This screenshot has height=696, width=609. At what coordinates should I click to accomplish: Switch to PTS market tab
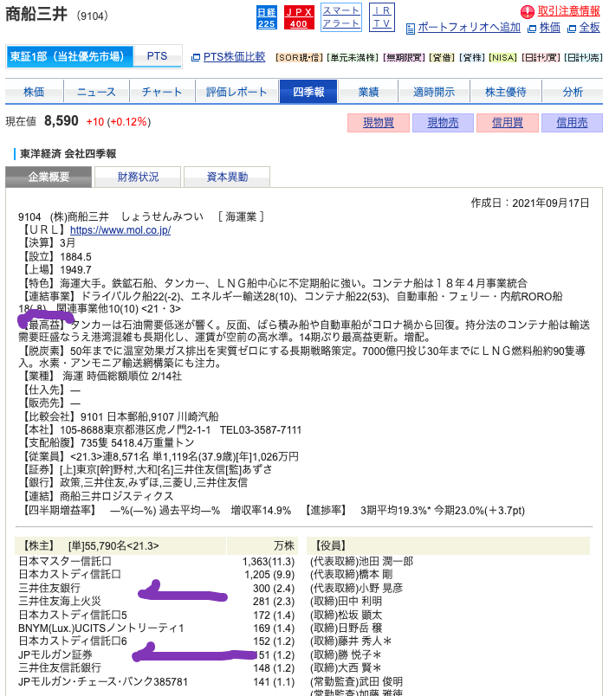(158, 56)
